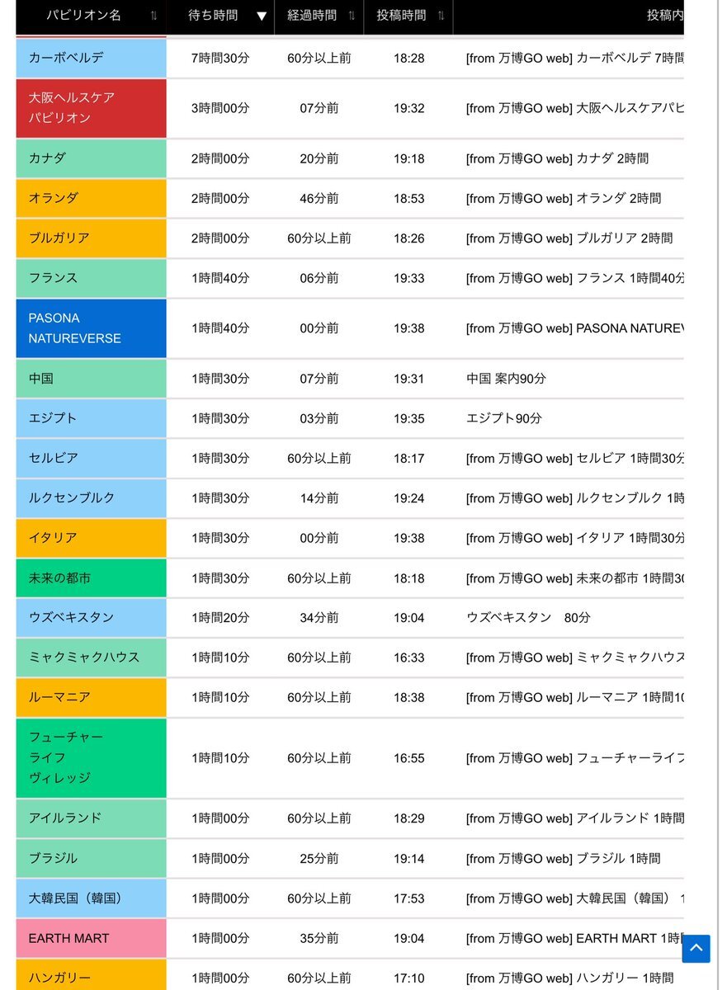Select オランダ's 46分前 elapsed time
This screenshot has height=990, width=727.
pyautogui.click(x=319, y=198)
